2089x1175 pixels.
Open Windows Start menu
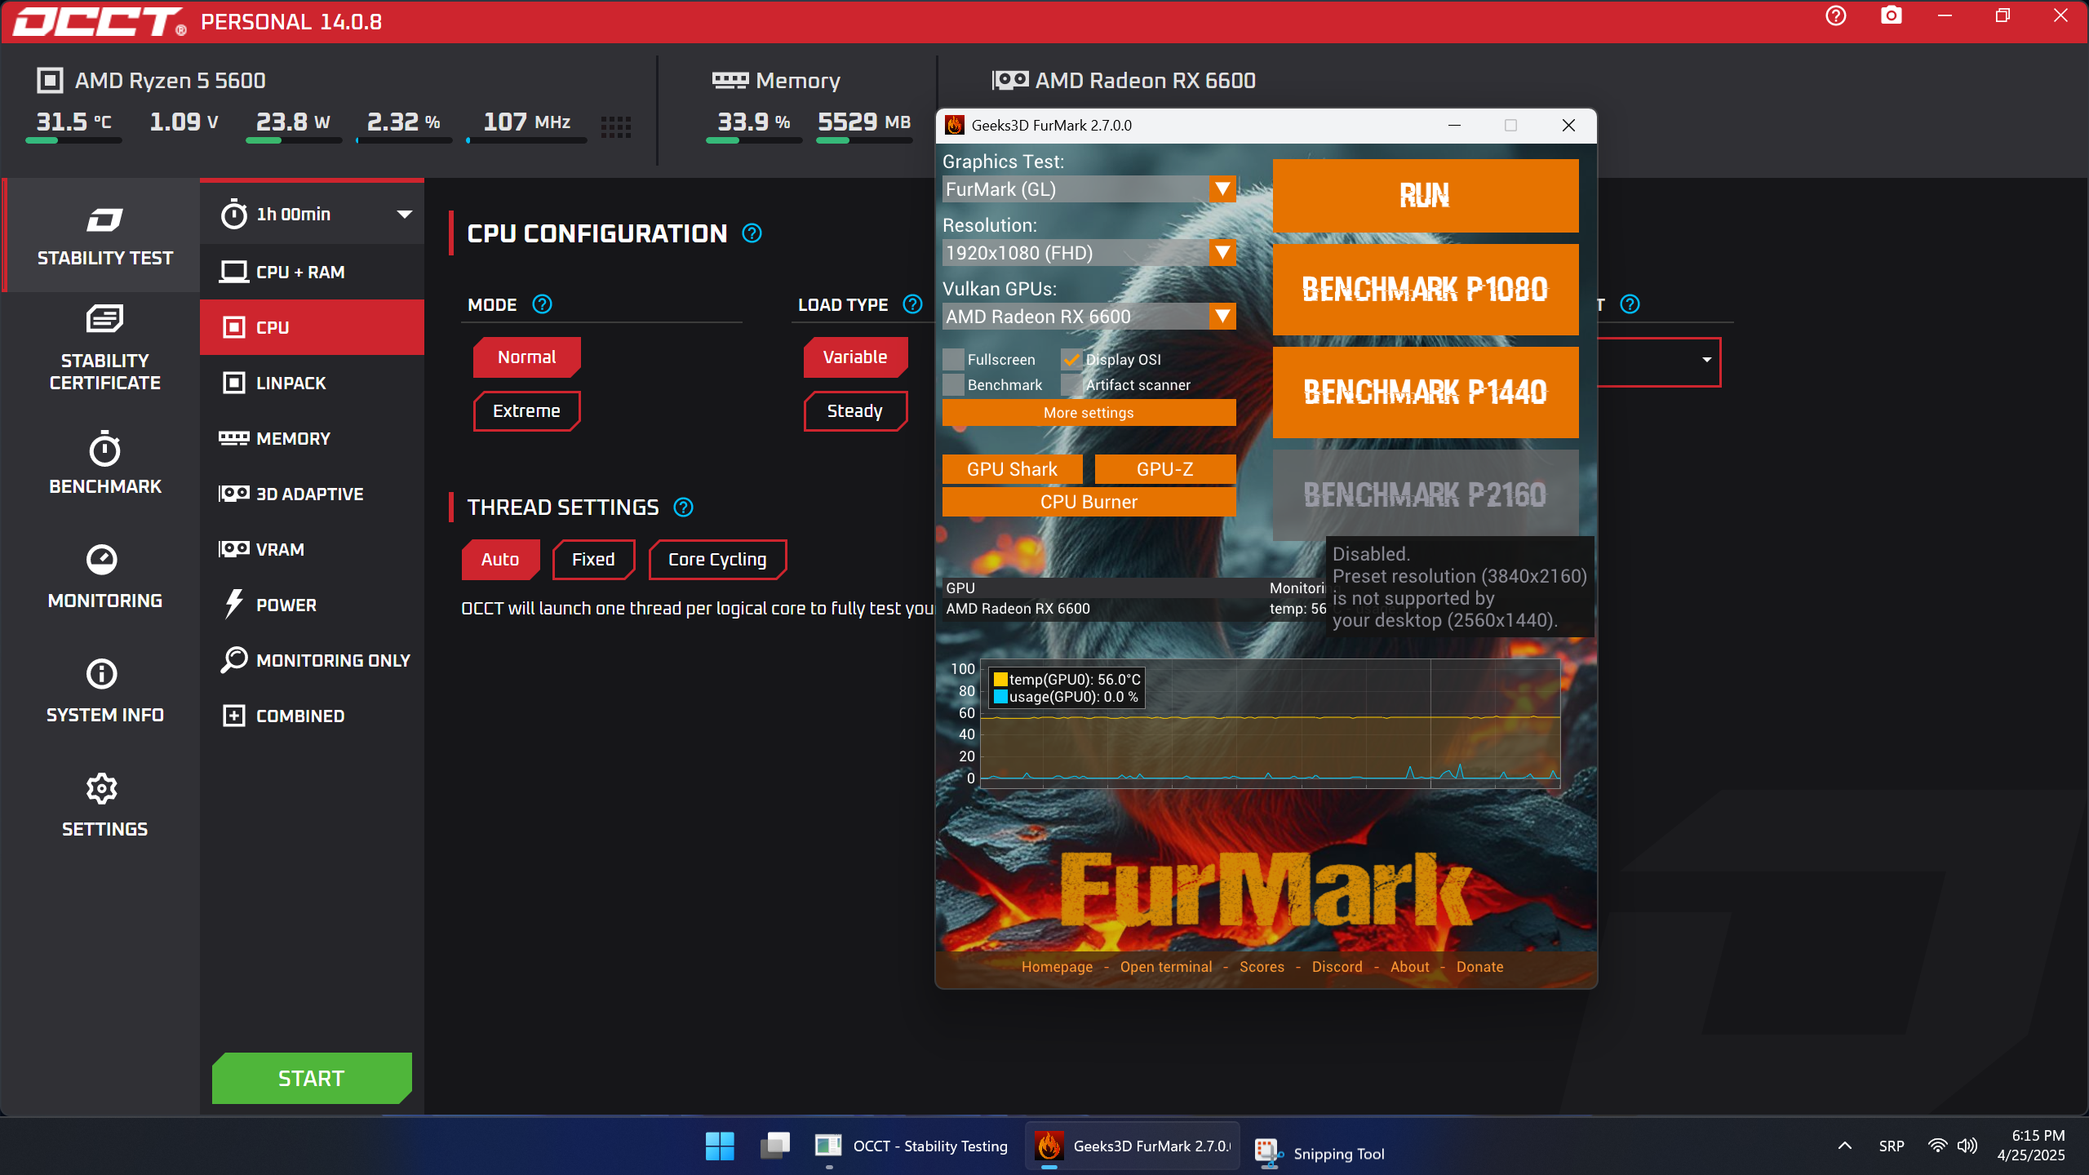click(720, 1146)
